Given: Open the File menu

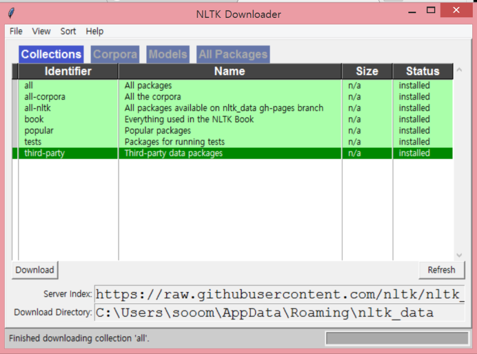Looking at the screenshot, I should pos(16,31).
